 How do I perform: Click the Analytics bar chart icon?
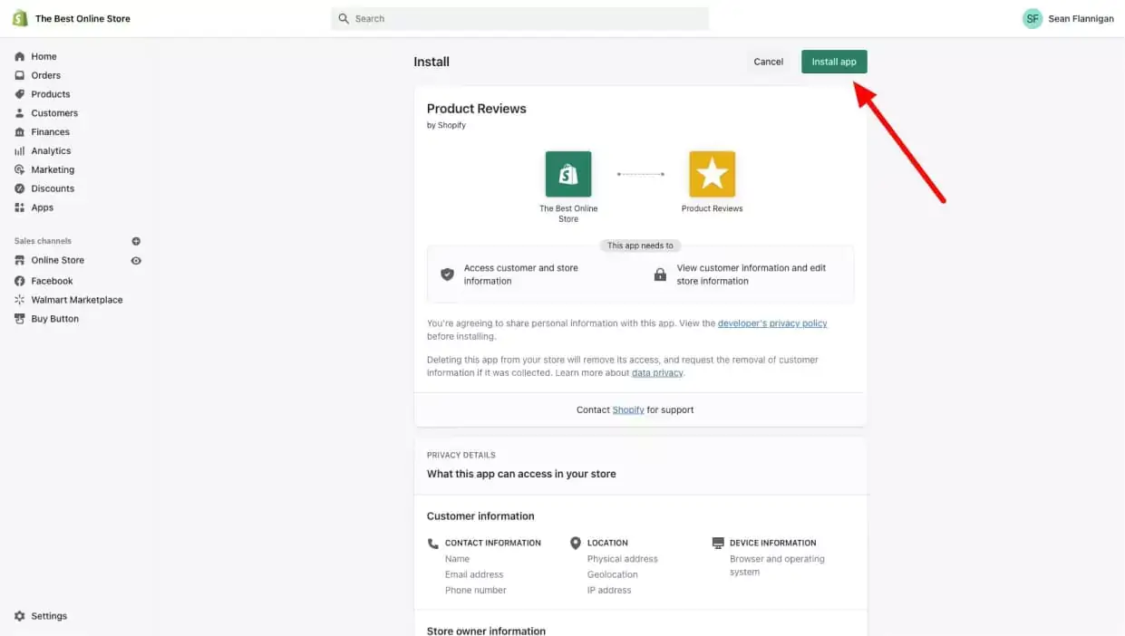(x=20, y=151)
